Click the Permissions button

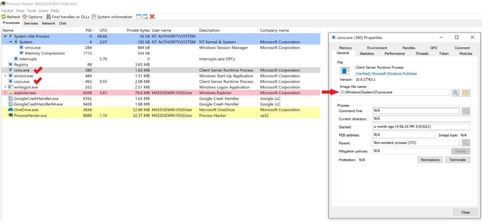click(430, 160)
